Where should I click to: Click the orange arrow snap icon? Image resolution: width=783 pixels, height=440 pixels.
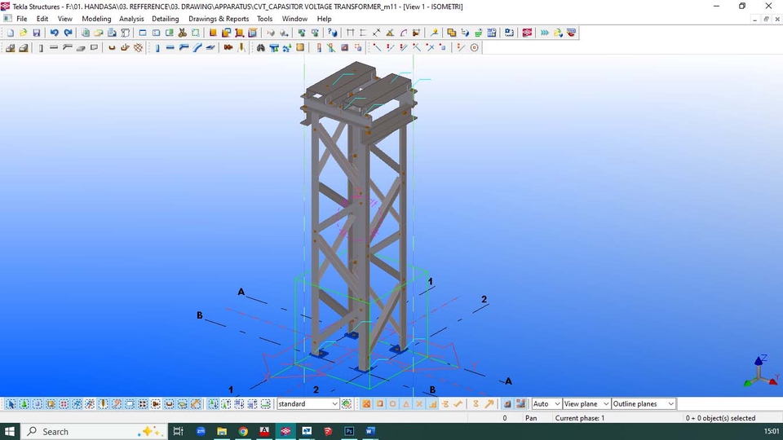point(489,404)
